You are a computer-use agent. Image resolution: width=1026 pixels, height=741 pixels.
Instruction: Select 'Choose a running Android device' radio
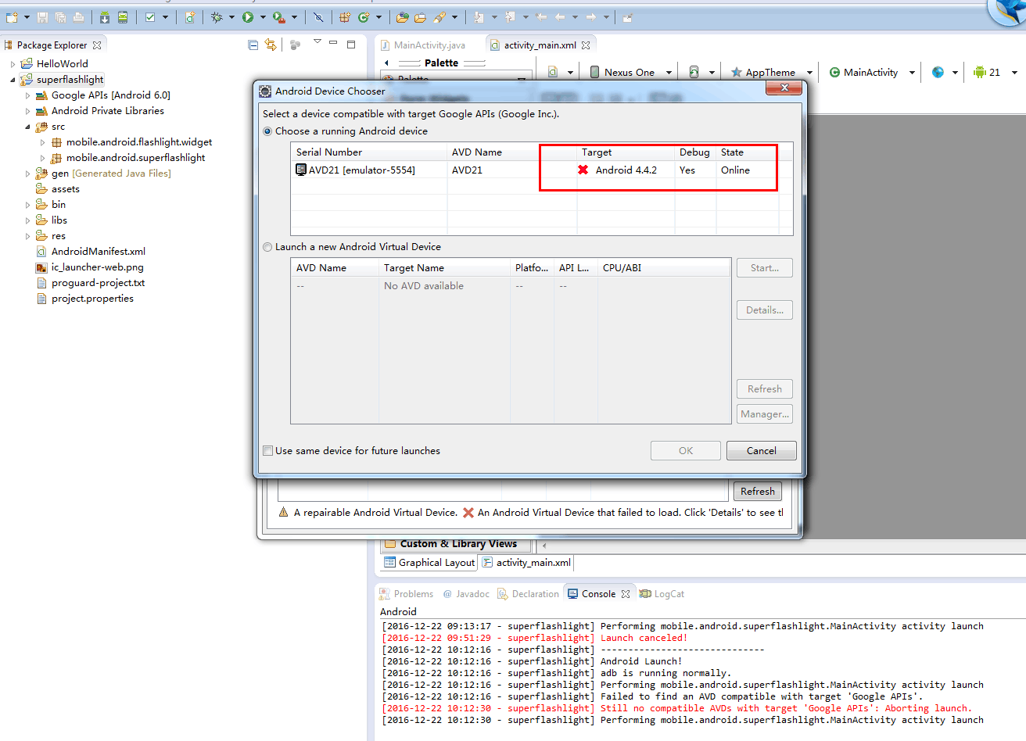coord(268,131)
